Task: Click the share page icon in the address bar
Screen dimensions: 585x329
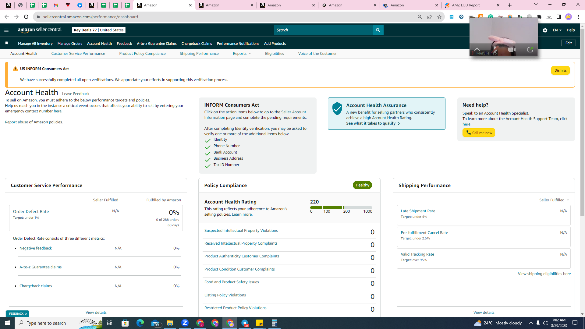Action: [430, 17]
